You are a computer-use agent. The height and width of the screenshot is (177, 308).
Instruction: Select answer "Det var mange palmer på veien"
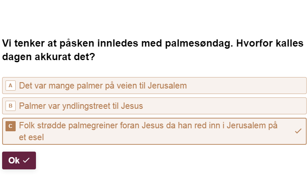pyautogui.click(x=103, y=86)
